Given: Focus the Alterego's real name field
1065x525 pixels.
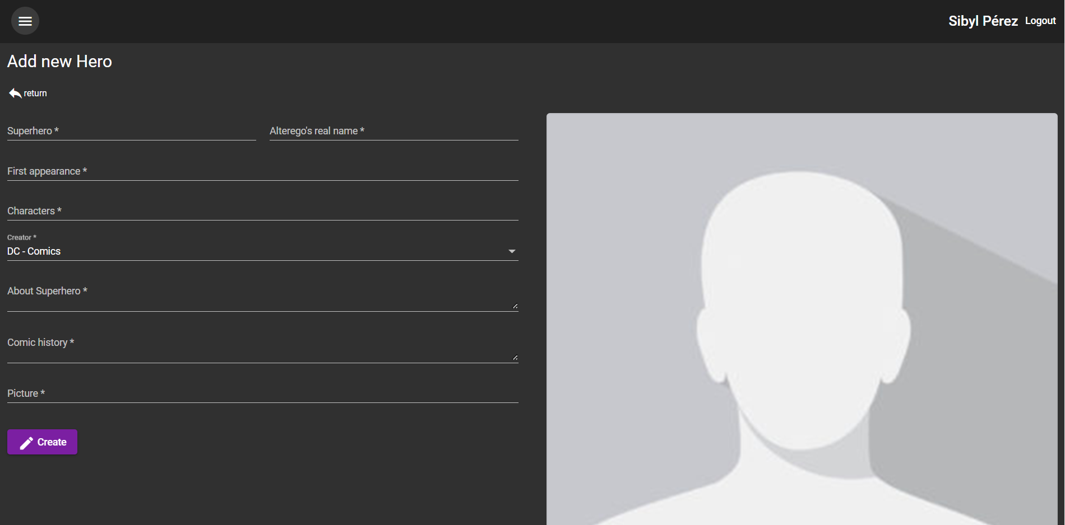Looking at the screenshot, I should 394,130.
